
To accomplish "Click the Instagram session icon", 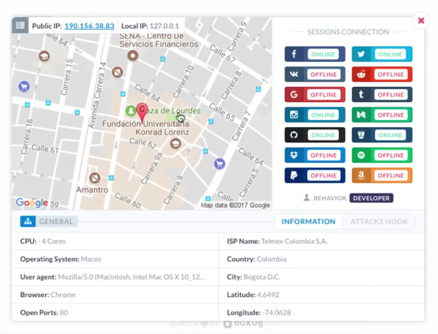I will [x=295, y=115].
